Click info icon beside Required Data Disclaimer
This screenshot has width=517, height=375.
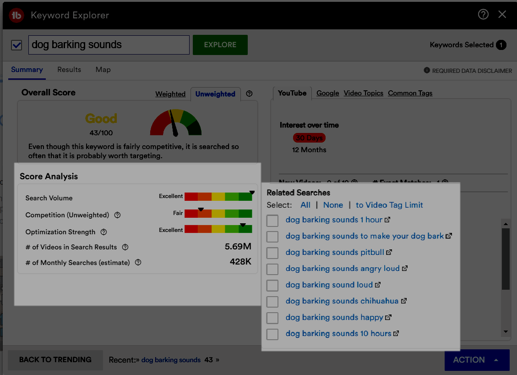click(x=427, y=70)
